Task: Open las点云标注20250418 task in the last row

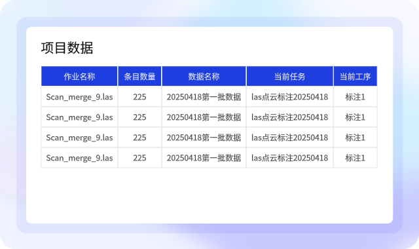Action: click(x=289, y=158)
